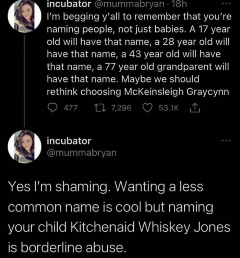
Task: Click the 7,296 retweet count
Action: click(122, 109)
